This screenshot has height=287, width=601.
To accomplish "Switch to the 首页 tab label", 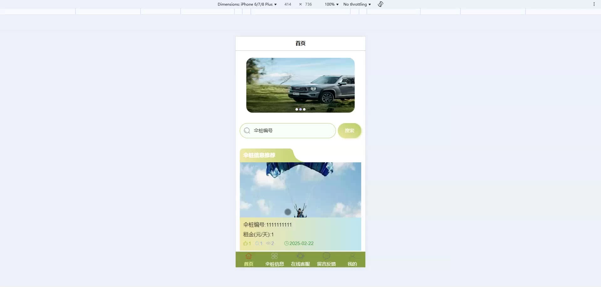I will pos(249,264).
